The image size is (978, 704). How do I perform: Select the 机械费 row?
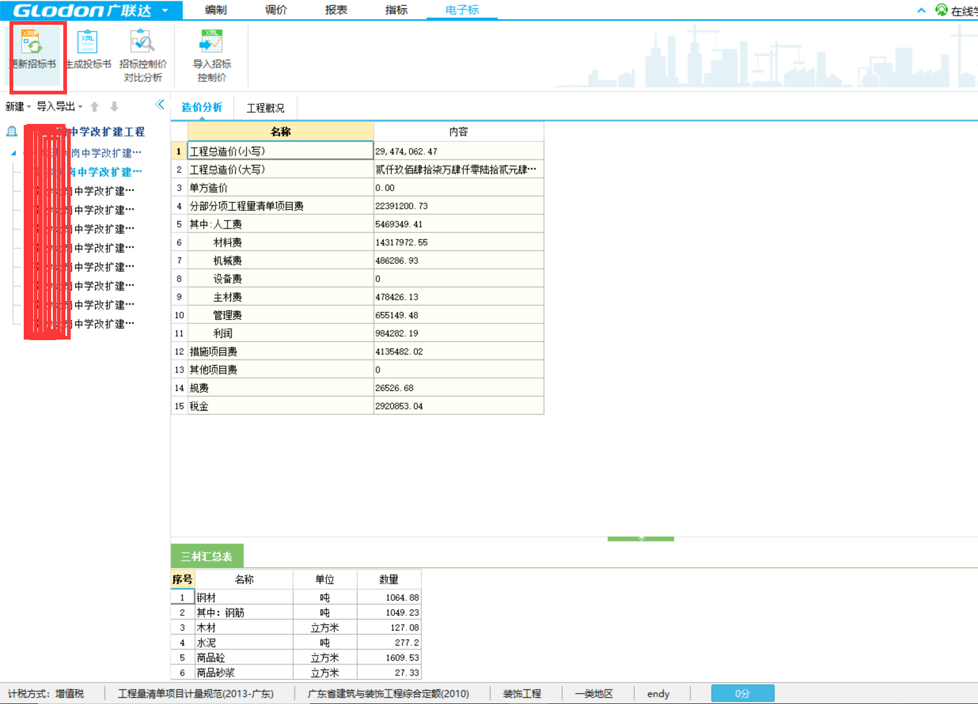tap(357, 261)
